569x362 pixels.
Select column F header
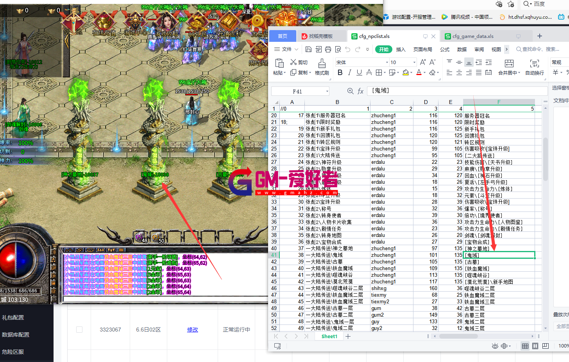pos(499,102)
